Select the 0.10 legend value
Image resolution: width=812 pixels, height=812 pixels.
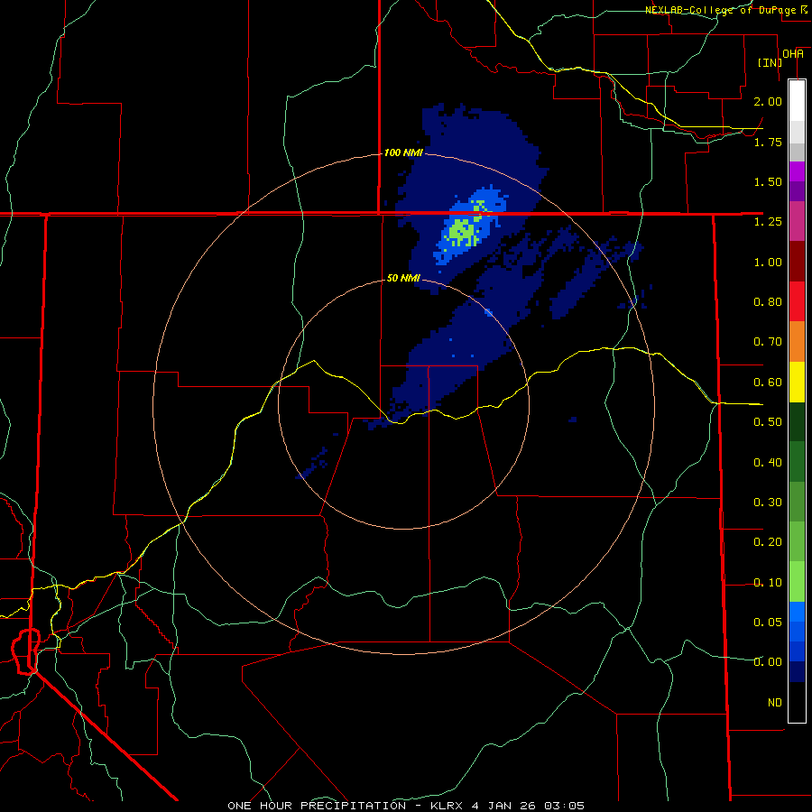[768, 583]
